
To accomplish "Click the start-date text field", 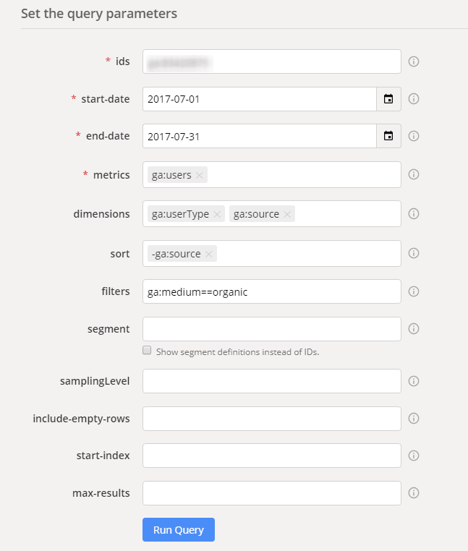I will coord(260,99).
